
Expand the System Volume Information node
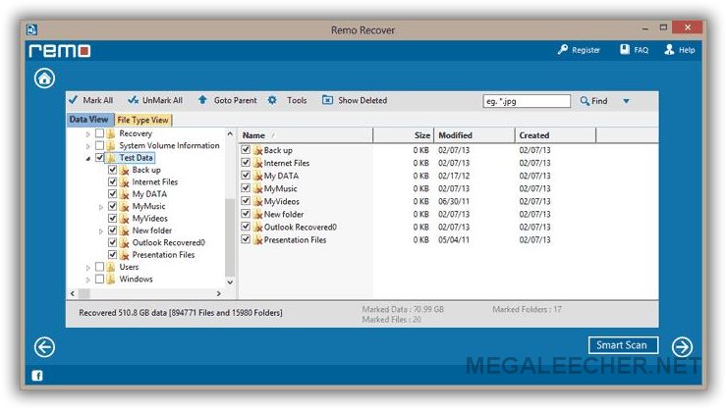point(88,146)
